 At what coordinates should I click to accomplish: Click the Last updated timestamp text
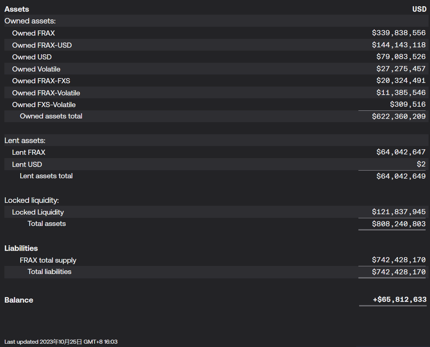(61, 341)
